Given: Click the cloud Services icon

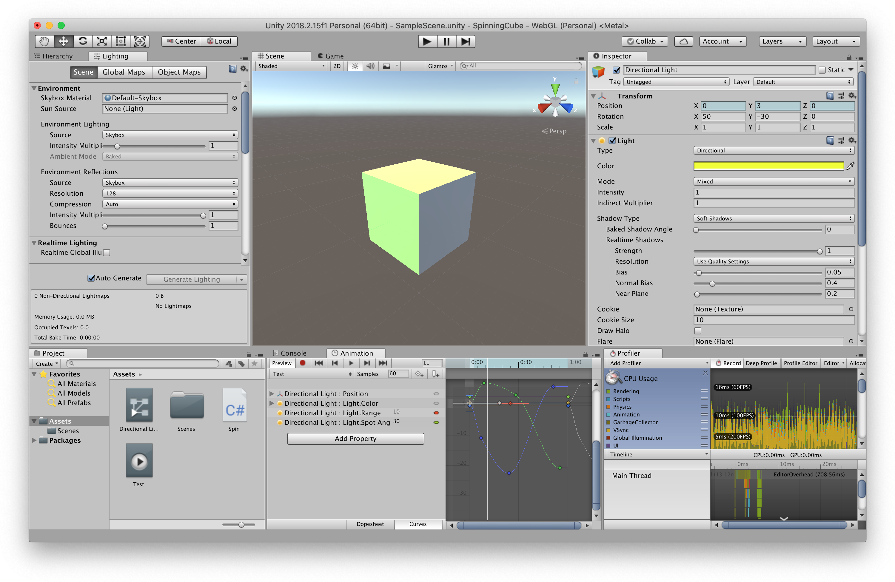Looking at the screenshot, I should (683, 41).
